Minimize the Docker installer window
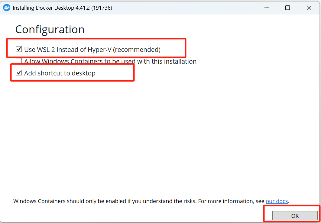 coord(267,8)
